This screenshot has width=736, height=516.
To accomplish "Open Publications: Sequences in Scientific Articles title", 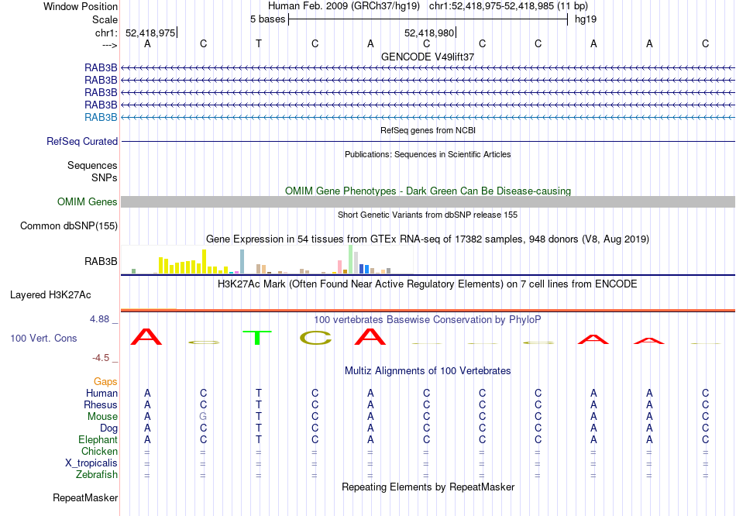I will point(428,154).
